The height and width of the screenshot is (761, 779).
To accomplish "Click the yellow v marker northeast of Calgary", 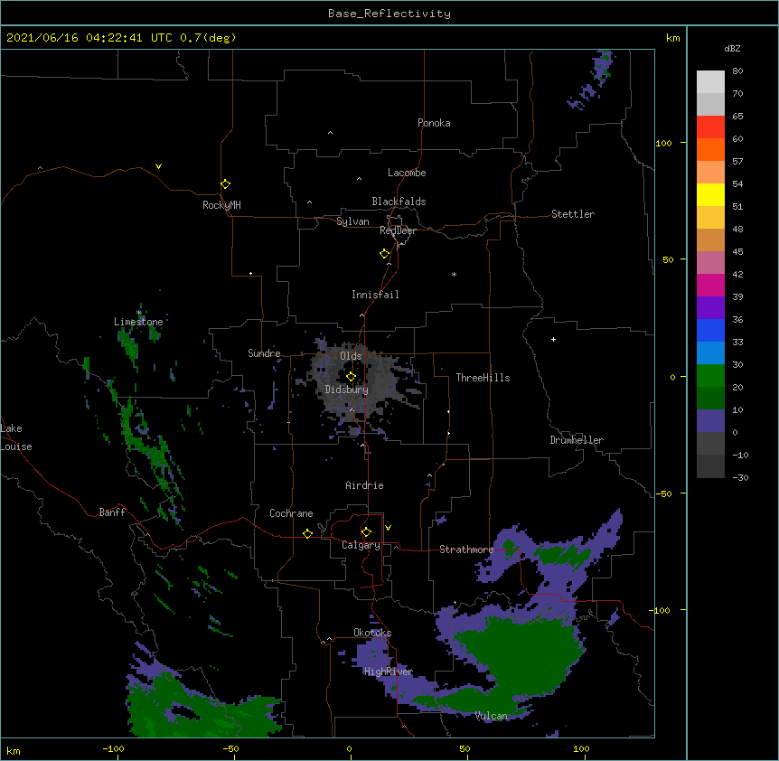I will pyautogui.click(x=388, y=528).
